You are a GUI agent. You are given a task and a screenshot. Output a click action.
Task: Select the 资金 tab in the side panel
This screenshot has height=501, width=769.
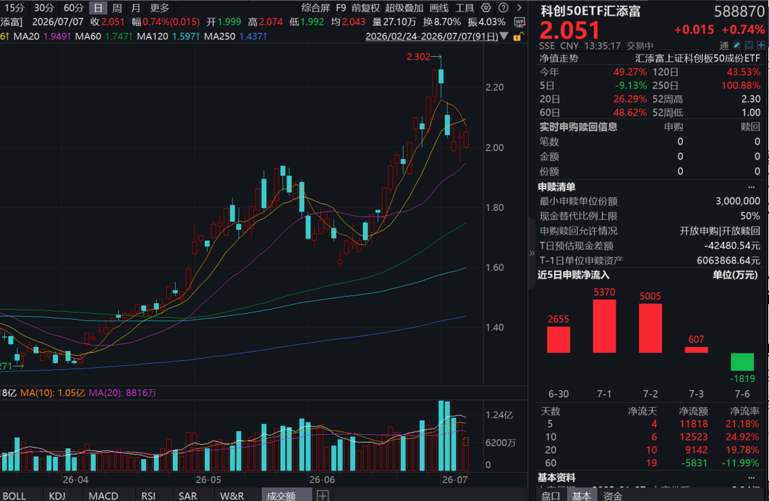click(612, 496)
